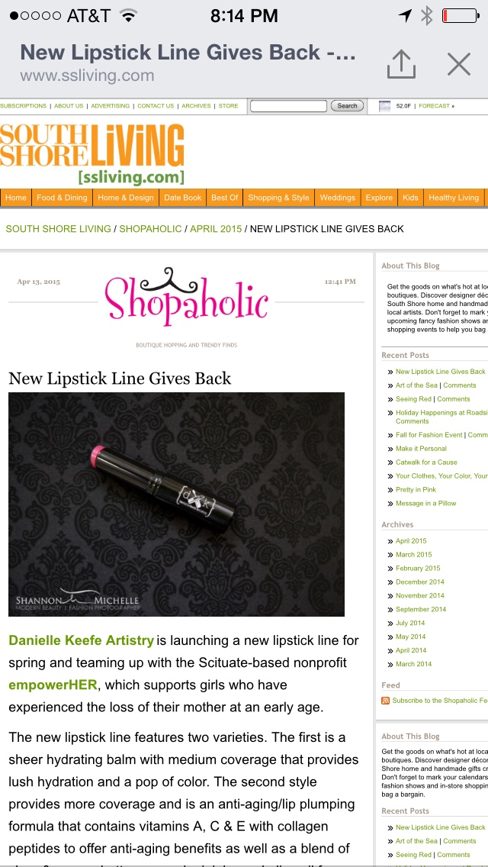Click the weather forecast icon
The height and width of the screenshot is (867, 488).
coord(384,106)
